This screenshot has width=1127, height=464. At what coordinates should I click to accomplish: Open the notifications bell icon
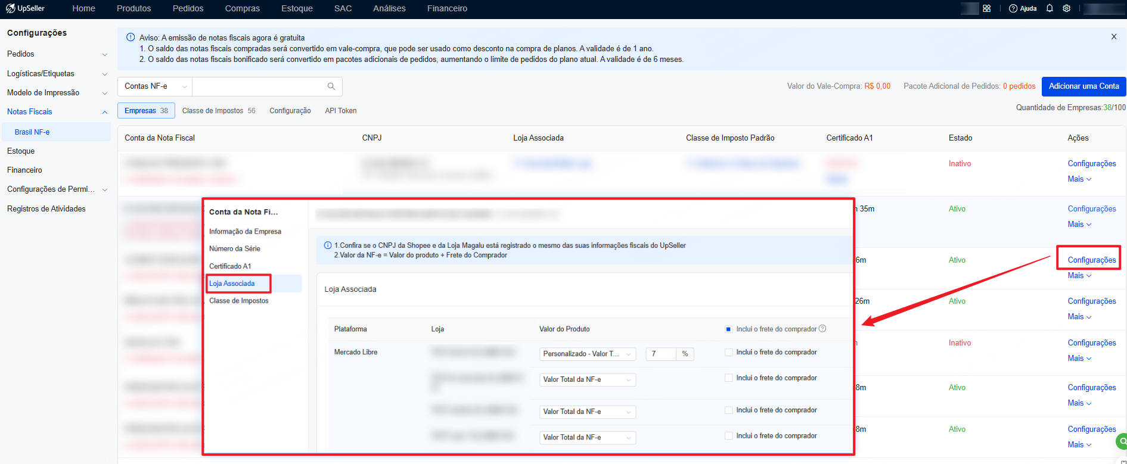(x=1050, y=8)
